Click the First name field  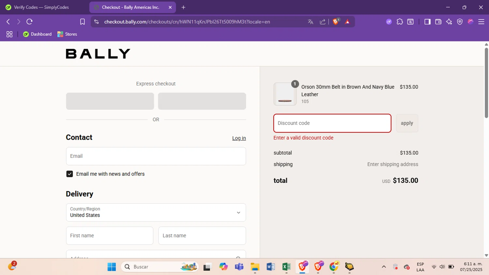[x=110, y=236]
